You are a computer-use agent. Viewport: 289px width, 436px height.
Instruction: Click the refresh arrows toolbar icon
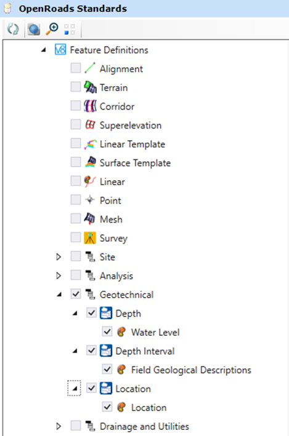point(13,29)
